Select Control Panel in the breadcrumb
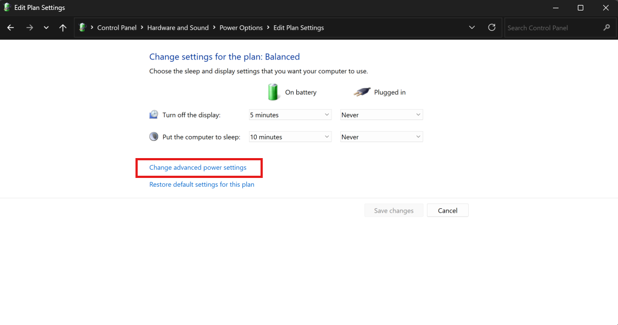The width and height of the screenshot is (618, 325). click(x=117, y=28)
